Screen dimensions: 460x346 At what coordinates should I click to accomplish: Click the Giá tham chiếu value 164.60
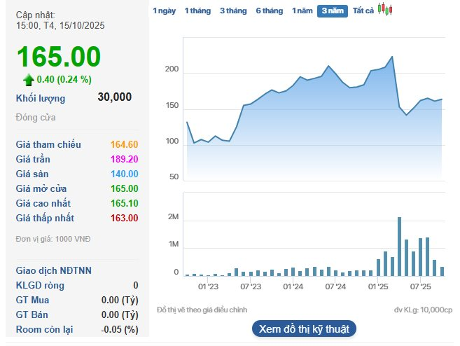click(124, 144)
